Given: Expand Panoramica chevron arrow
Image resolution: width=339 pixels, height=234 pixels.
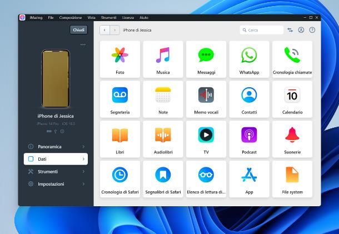Looking at the screenshot, I should (x=83, y=147).
